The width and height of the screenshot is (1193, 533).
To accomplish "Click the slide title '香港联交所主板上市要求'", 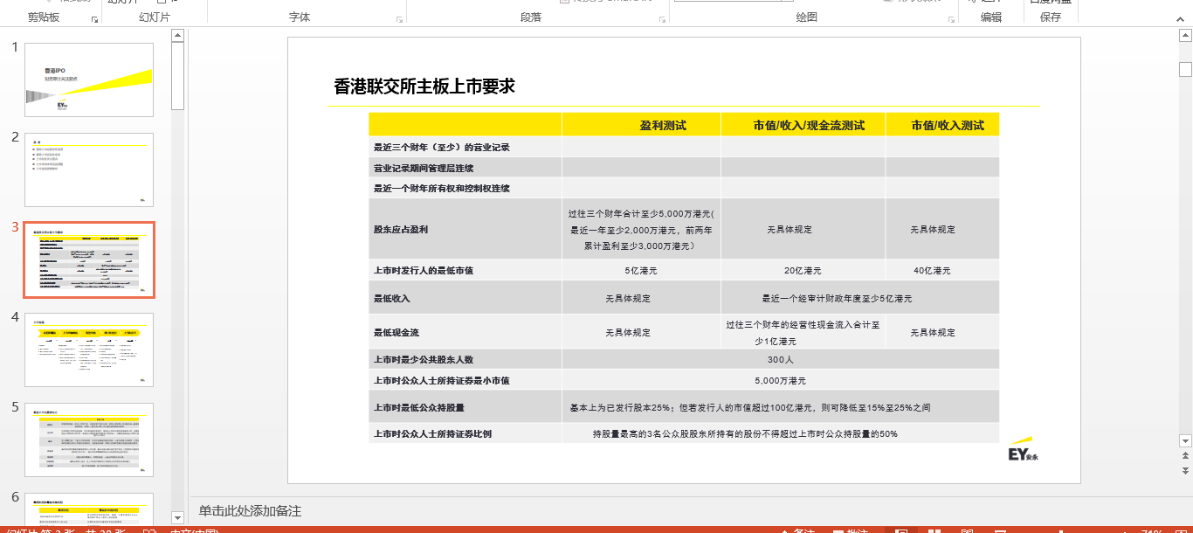I will coord(424,87).
